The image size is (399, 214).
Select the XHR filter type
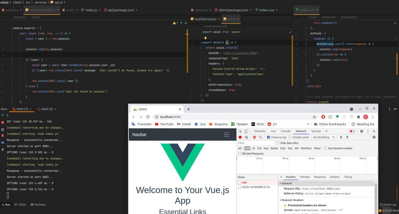[x=247, y=148]
